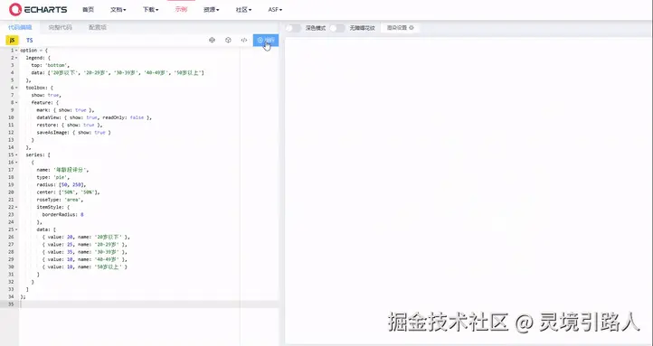Screen dimensions: 653x346
Task: Open 示例 in the navbar
Action: (x=181, y=10)
